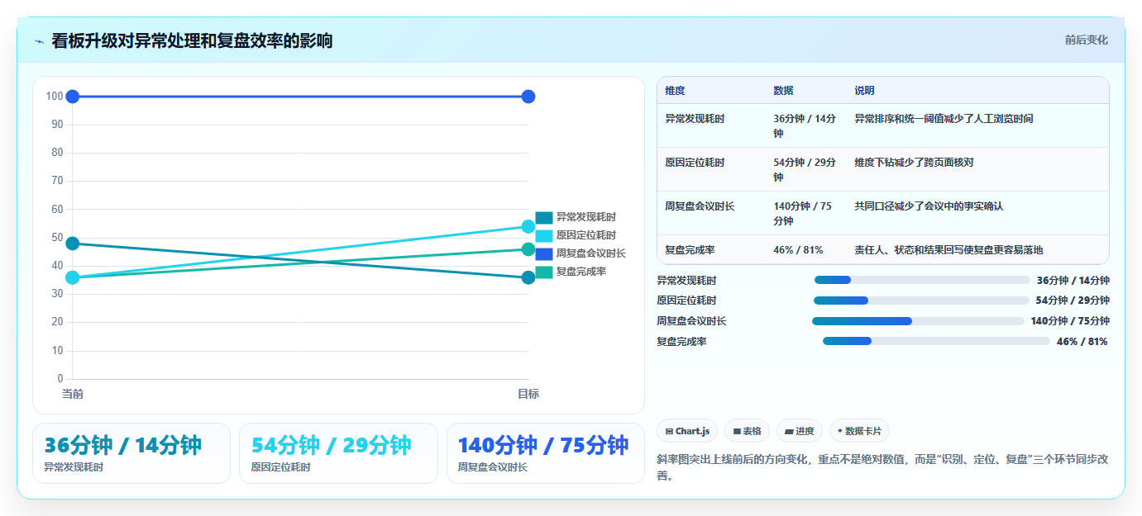Click the blue data point at 100 above 当前
Screen dimensions: 1142x516
click(73, 97)
